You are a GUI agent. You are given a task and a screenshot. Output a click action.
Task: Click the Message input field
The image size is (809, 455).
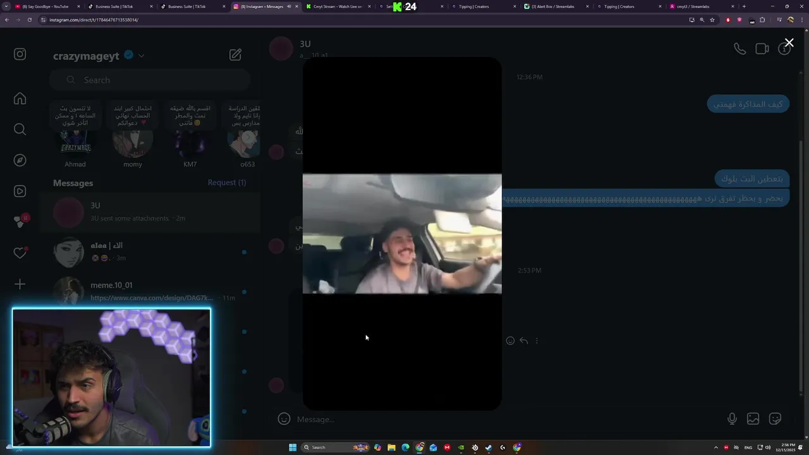pyautogui.click(x=506, y=420)
